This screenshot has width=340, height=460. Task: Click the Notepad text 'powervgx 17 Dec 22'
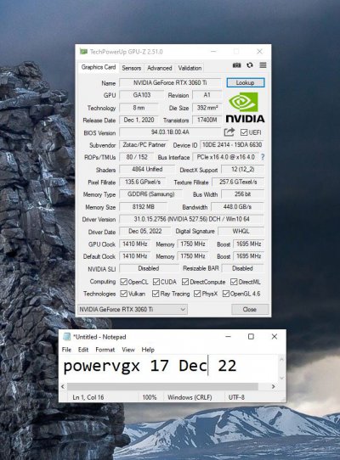[150, 366]
